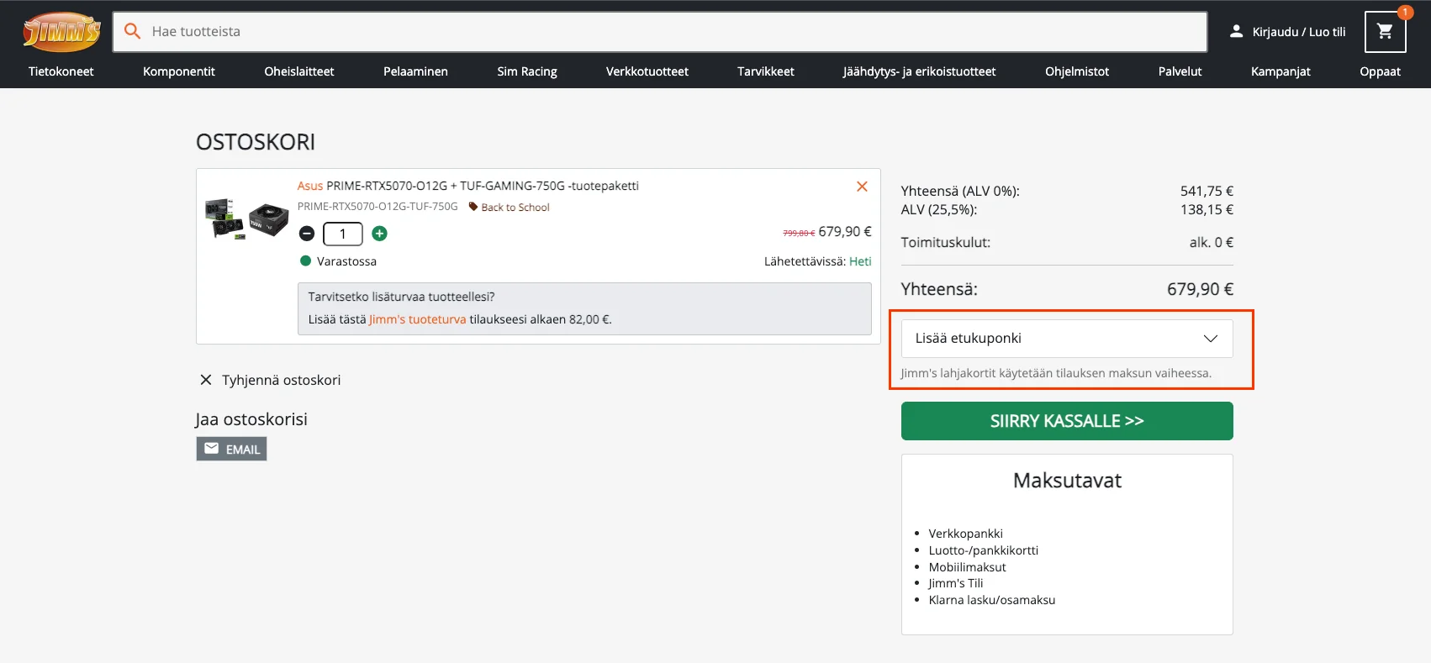Open the Jimm's tuoteturva link

click(418, 319)
